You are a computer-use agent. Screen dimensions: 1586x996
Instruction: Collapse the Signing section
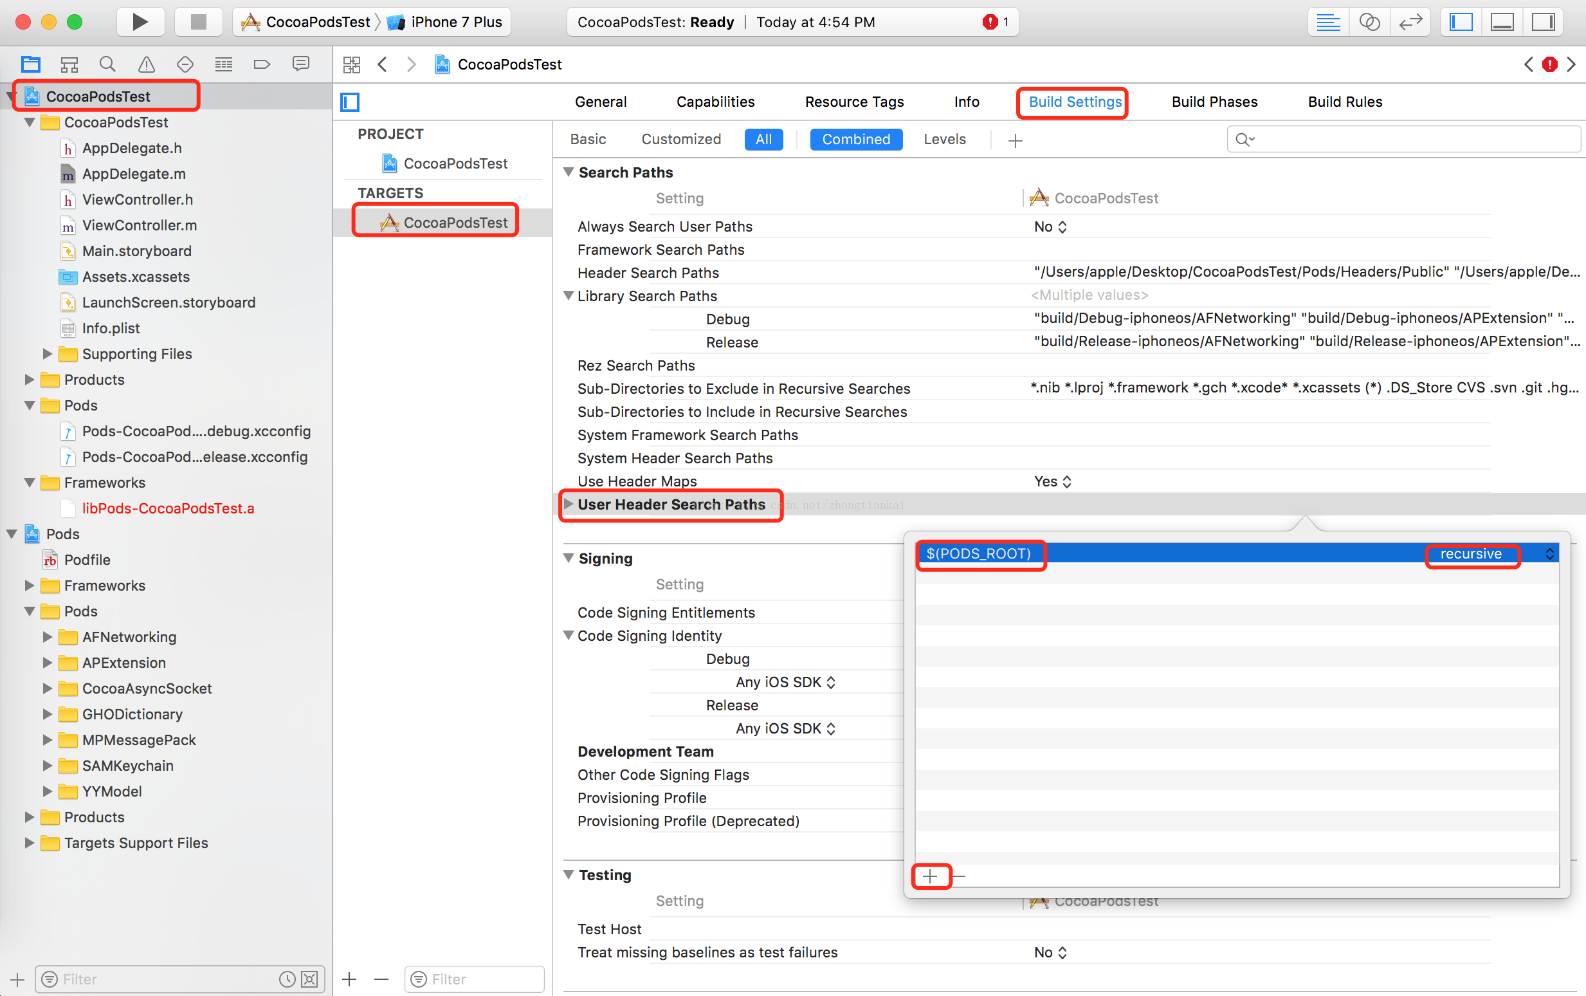568,558
